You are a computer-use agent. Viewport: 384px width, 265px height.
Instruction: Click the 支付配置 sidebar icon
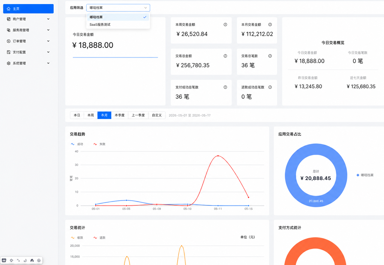tap(9, 52)
